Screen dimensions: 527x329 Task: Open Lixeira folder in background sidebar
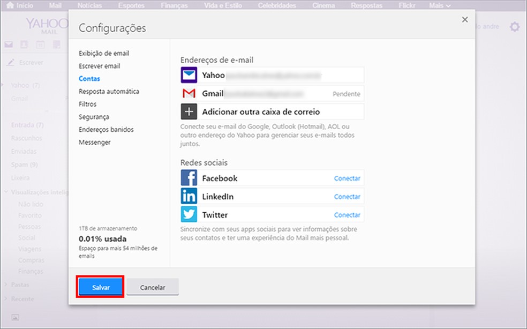pos(20,177)
